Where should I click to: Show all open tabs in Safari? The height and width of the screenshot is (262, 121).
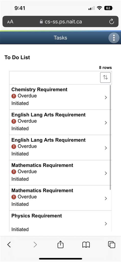[112, 245]
